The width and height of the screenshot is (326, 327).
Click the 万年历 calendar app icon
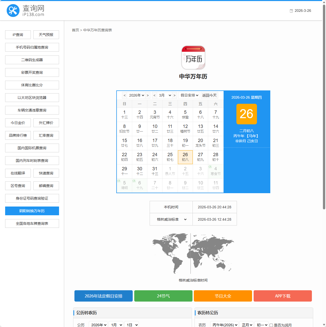(193, 58)
